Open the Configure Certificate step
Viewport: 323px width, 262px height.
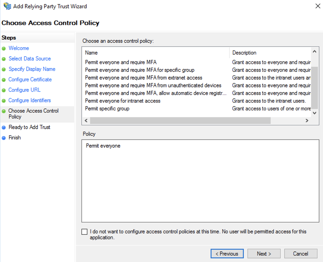[x=30, y=80]
